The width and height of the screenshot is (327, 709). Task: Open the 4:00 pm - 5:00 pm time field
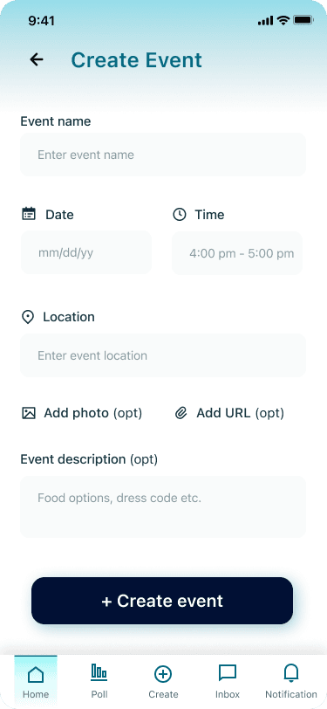coord(237,253)
